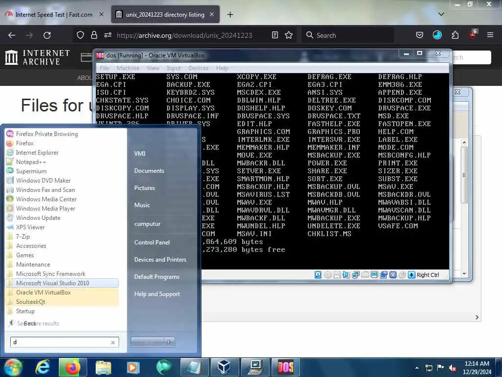Open Firefox shield tracking protection icon
Image resolution: width=502 pixels, height=377 pixels.
(x=80, y=35)
